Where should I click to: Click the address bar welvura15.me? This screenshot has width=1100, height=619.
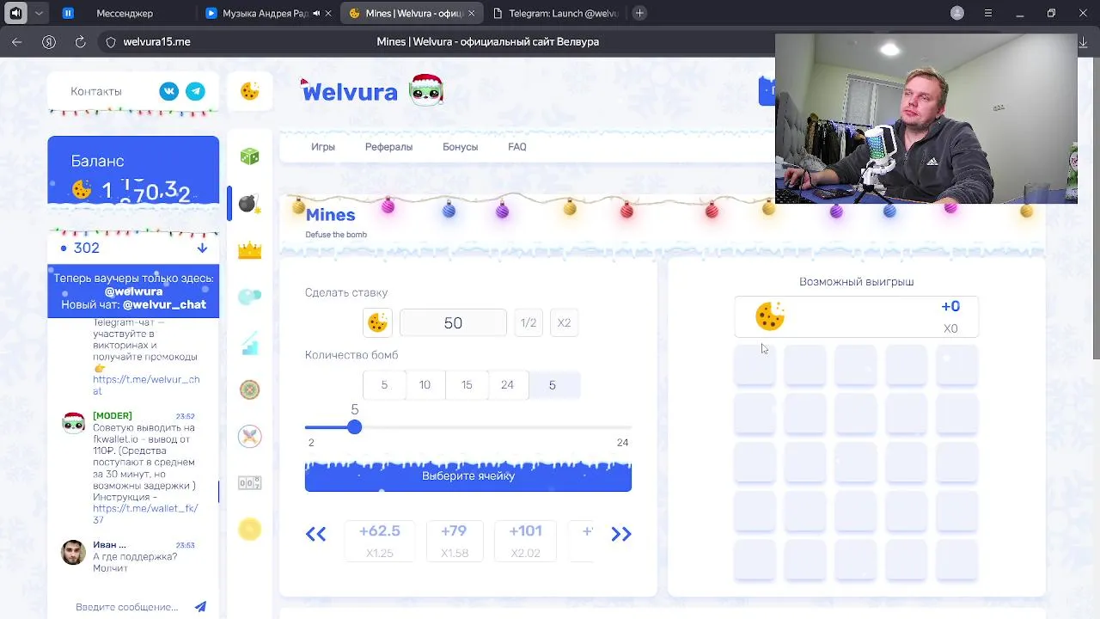(157, 41)
